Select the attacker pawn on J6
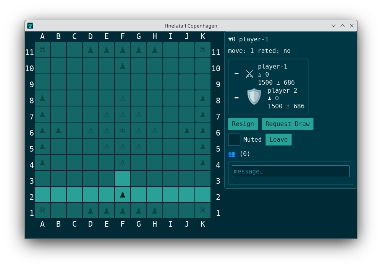This screenshot has width=382, height=268. pyautogui.click(x=187, y=131)
